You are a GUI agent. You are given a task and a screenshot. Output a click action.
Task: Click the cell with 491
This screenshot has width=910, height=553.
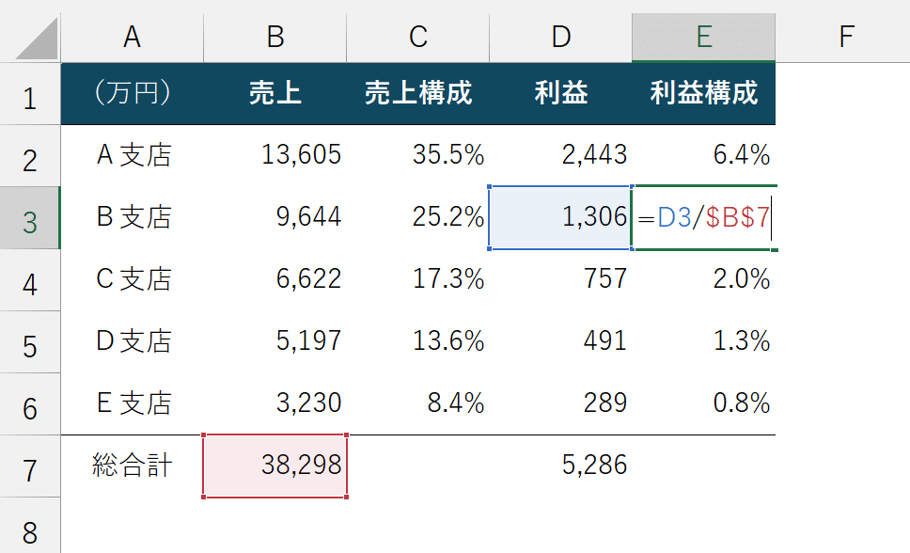pyautogui.click(x=560, y=342)
